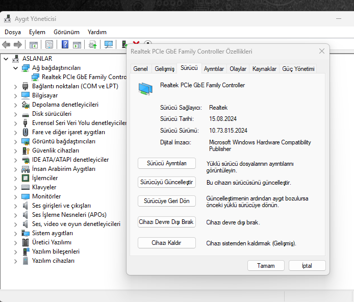The image size is (354, 302).
Task: Click the Görüntü bağdaştırıcıları icon
Action: pyautogui.click(x=26, y=141)
